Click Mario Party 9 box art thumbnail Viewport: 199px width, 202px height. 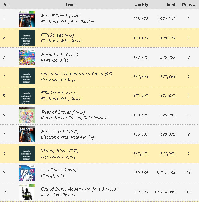(x=27, y=57)
